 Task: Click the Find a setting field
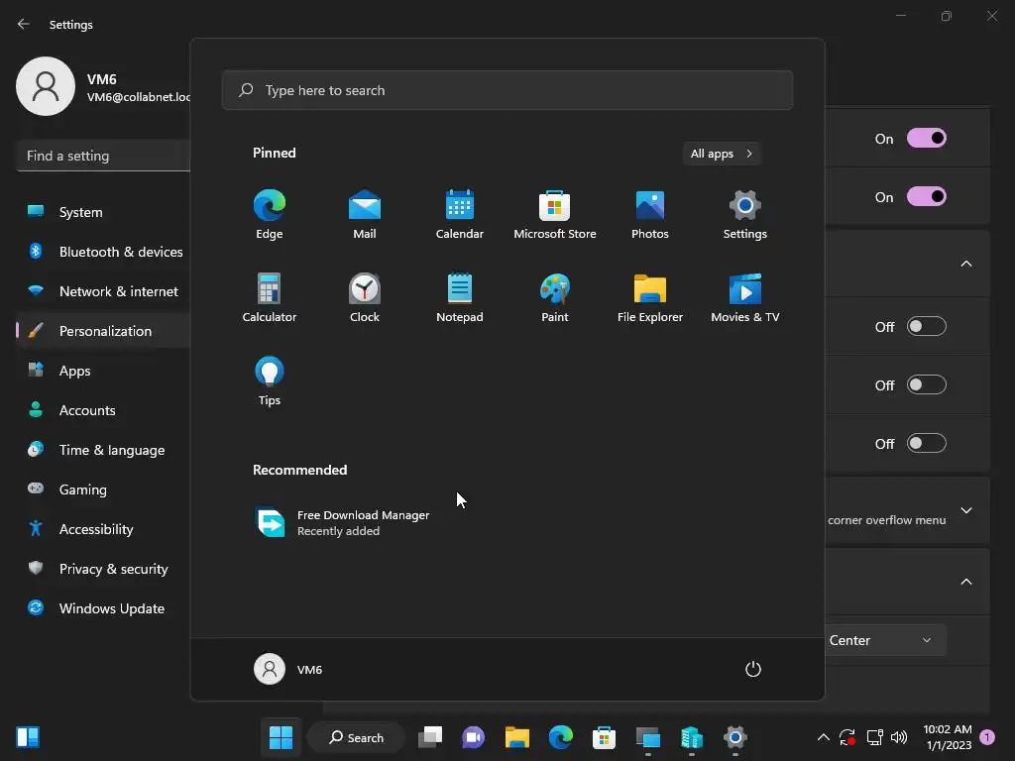coord(102,156)
